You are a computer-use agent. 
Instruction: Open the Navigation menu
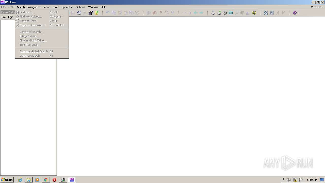34,7
